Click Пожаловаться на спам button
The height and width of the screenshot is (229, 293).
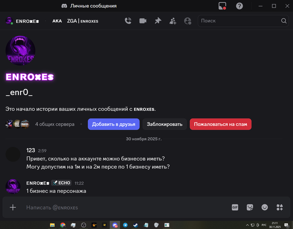[x=221, y=124]
